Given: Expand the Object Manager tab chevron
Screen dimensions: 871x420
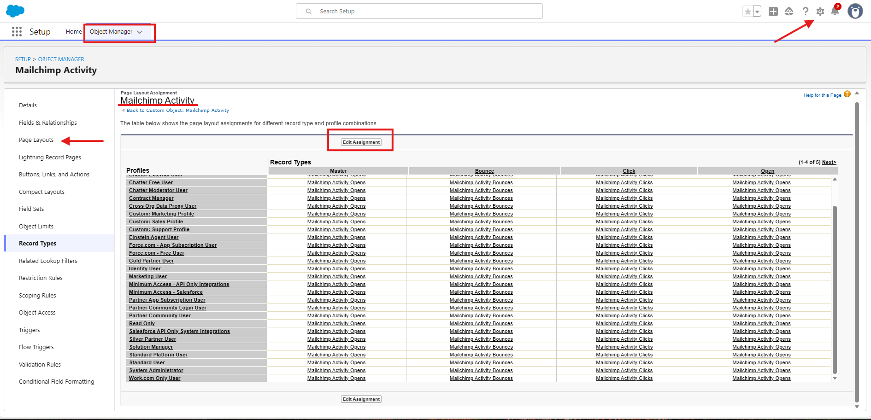Looking at the screenshot, I should click(140, 32).
